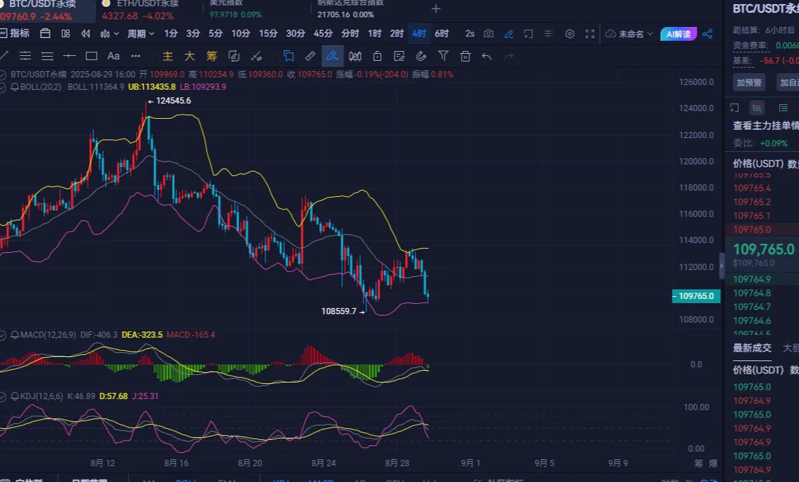Toggle the highlighted brush drawing tool
This screenshot has width=799, height=482.
(332, 56)
